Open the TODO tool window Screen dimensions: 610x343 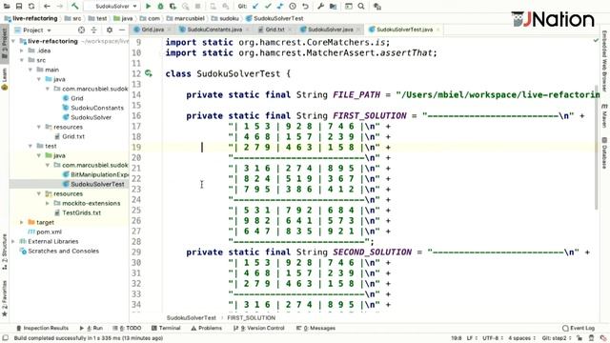tap(127, 328)
